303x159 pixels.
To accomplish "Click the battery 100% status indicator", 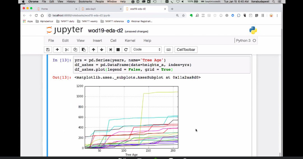I will (x=193, y=2).
